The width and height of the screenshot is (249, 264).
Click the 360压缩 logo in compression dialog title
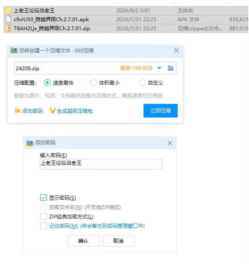pos(14,50)
